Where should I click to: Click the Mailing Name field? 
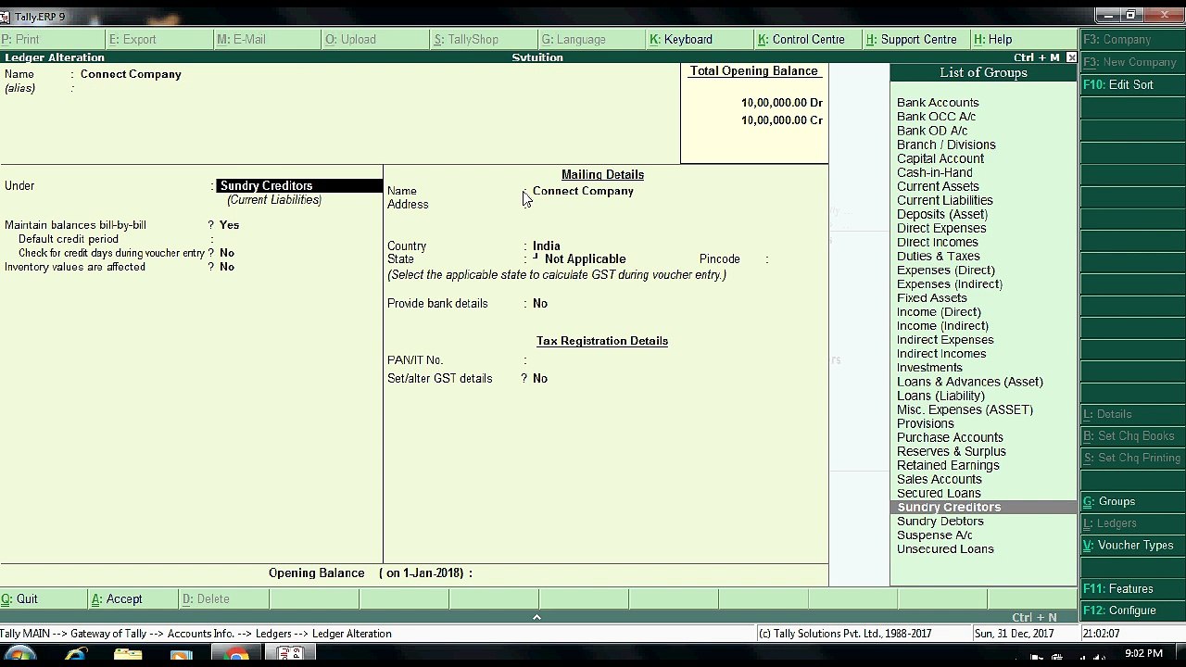point(583,191)
